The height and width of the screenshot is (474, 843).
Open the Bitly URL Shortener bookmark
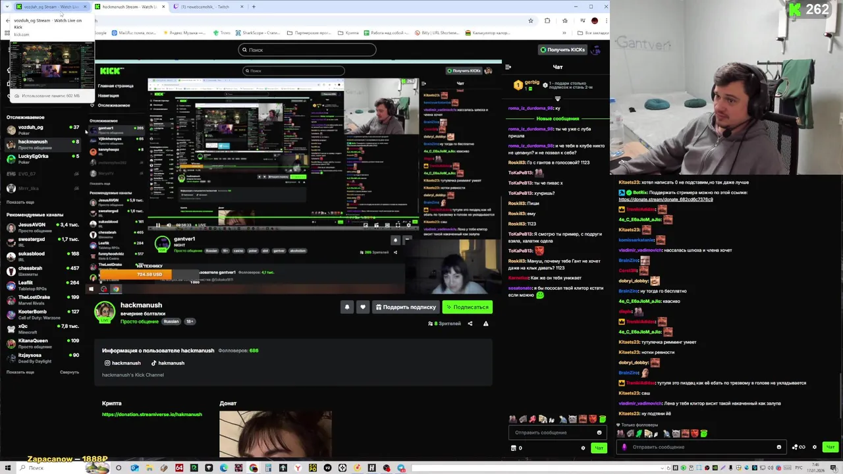point(437,32)
